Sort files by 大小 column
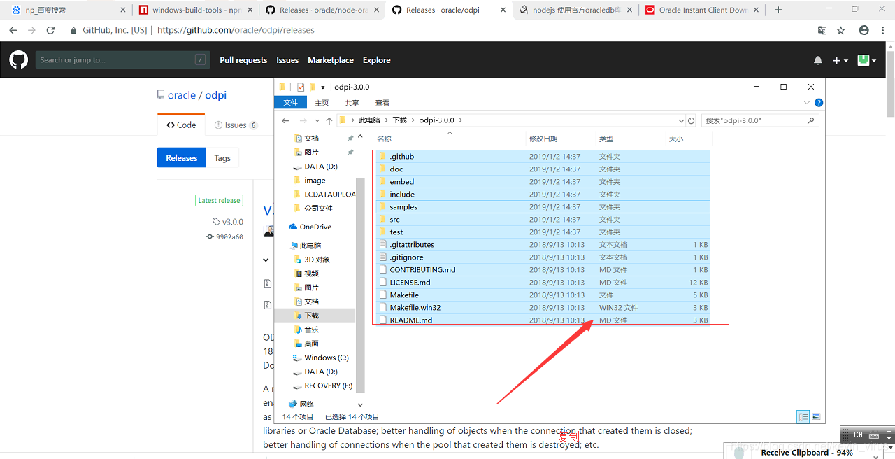Viewport: 895px width, 459px height. coord(676,139)
